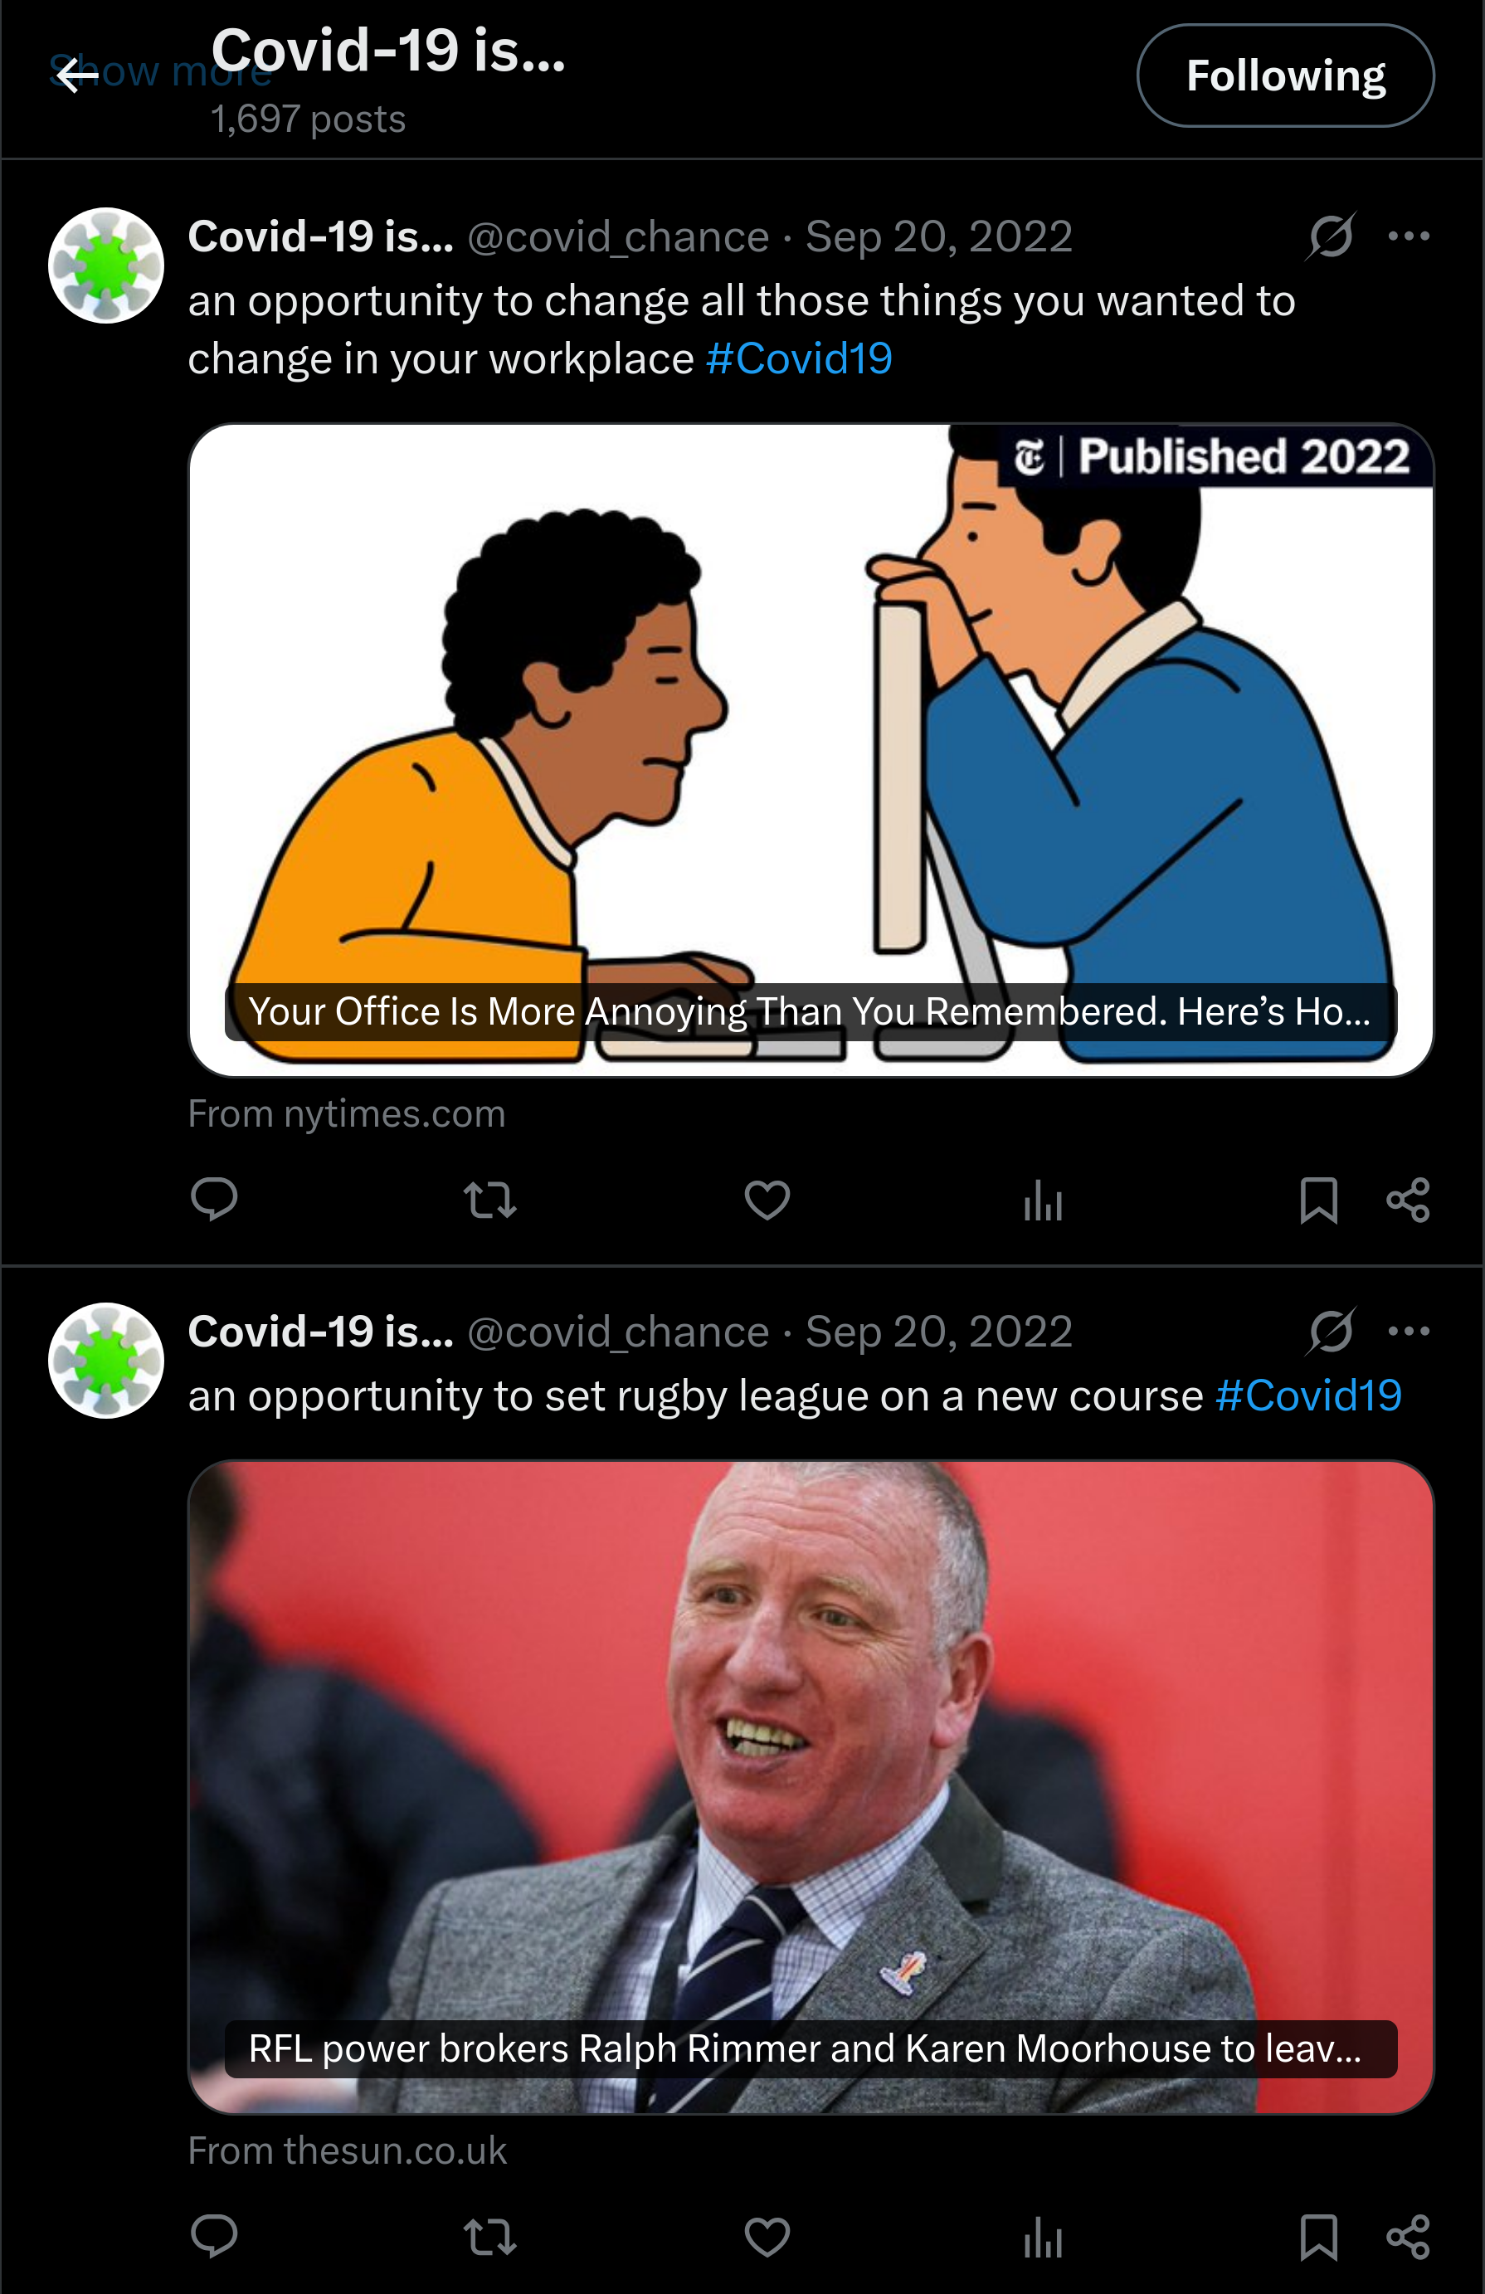Open the #Covid19 hashtag in first post
1485x2294 pixels.
coord(799,358)
